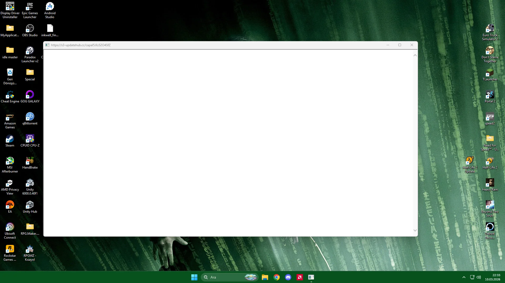This screenshot has height=283, width=505.
Task: Open Portal 2 game shortcut
Action: pos(490,97)
